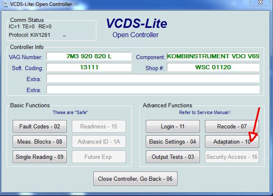Click the Protocol: KW1281 status text

pos(30,35)
